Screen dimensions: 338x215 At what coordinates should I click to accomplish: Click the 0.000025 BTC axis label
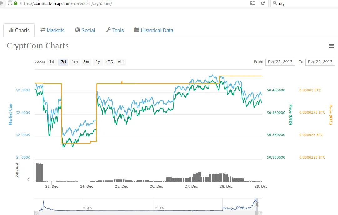pyautogui.click(x=311, y=135)
